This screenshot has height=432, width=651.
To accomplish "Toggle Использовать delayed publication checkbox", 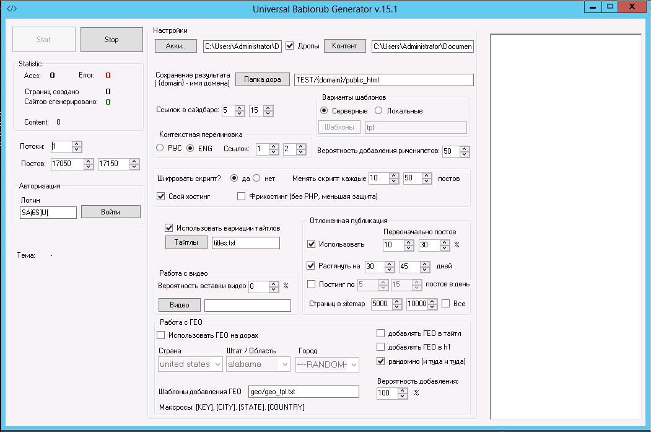I will (311, 244).
